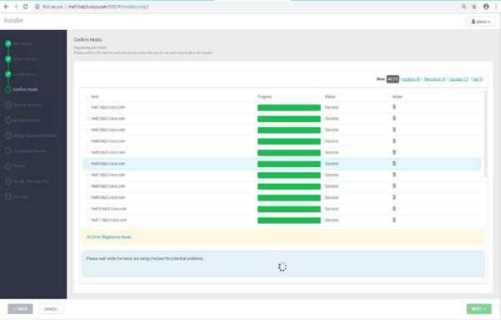Click the Back button

pyautogui.click(x=20, y=309)
